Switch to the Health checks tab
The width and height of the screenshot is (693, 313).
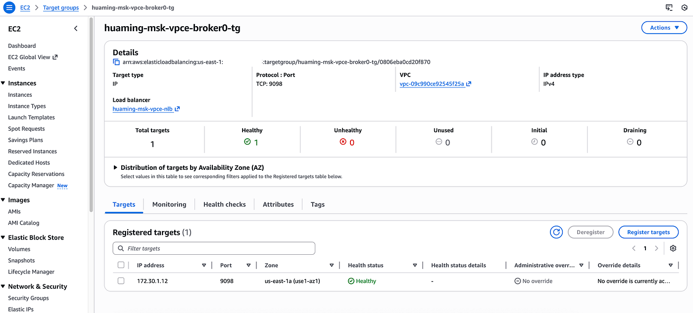[x=225, y=204]
